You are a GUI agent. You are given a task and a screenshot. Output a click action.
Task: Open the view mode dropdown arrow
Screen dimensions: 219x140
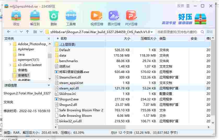coord(41,32)
